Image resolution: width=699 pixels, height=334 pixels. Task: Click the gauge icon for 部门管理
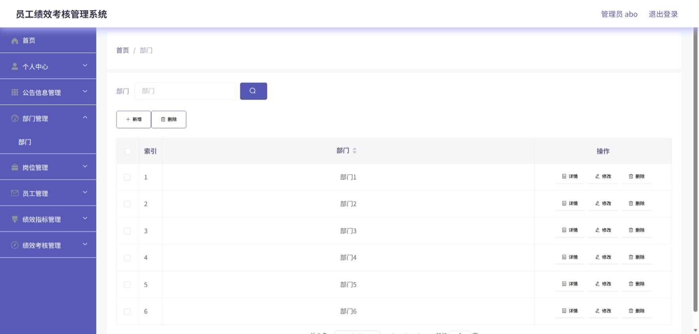(15, 118)
